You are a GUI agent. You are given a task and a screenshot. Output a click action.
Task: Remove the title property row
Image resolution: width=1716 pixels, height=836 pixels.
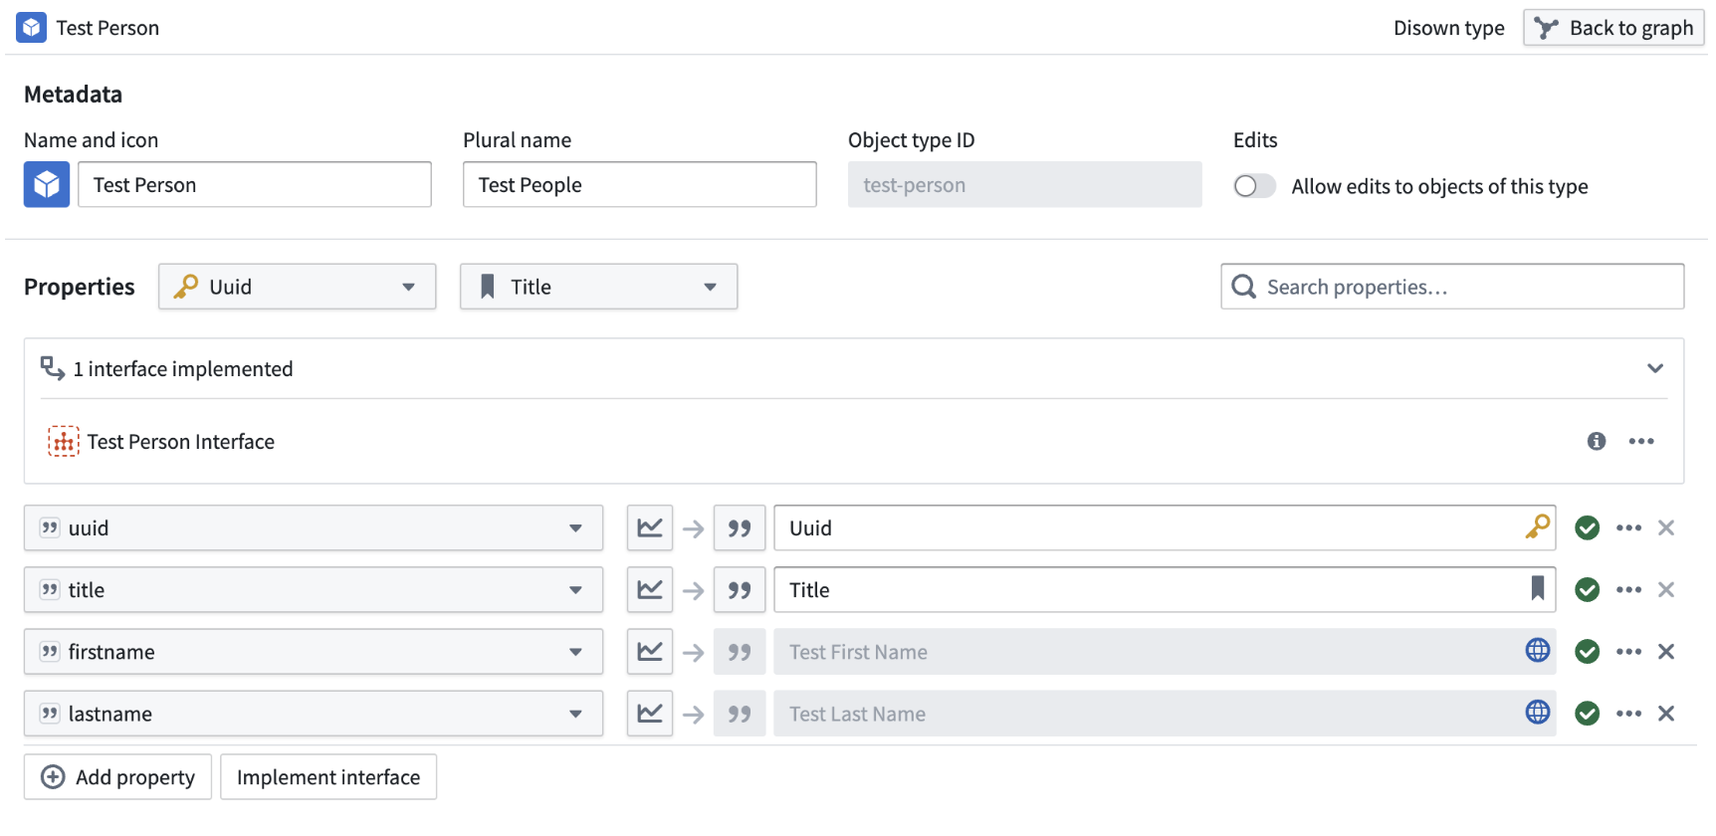pos(1666,589)
